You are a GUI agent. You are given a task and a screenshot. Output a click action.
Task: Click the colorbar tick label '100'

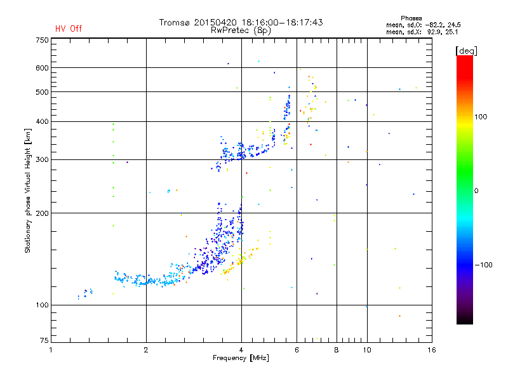pos(481,117)
